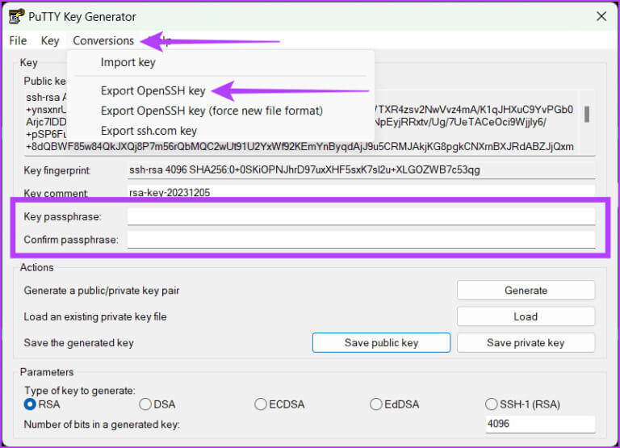Close the PuTTY Key Generator window
The height and width of the screenshot is (448, 620).
click(601, 17)
